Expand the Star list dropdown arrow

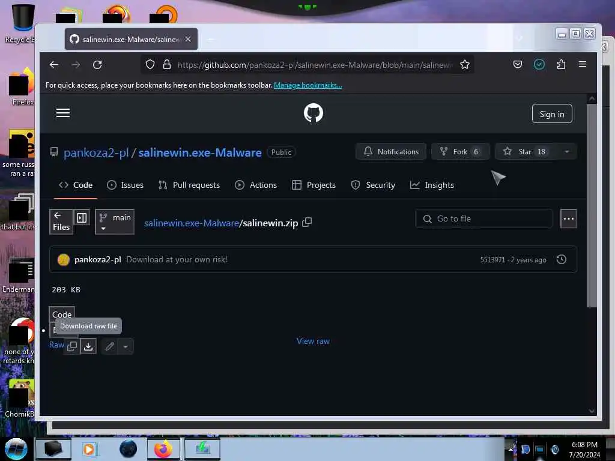tap(566, 152)
